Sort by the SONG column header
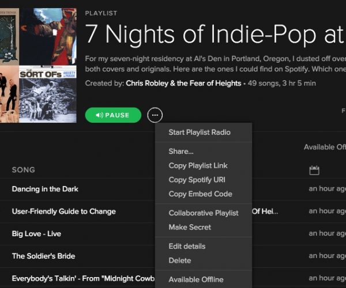 (24, 170)
